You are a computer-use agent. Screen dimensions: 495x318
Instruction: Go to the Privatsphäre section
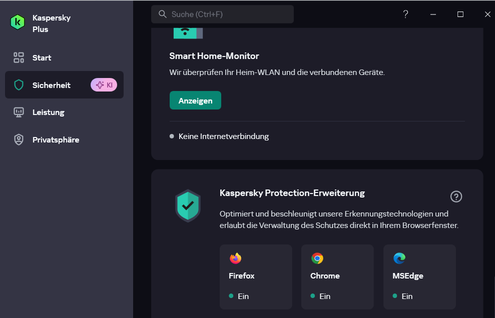[x=56, y=139]
